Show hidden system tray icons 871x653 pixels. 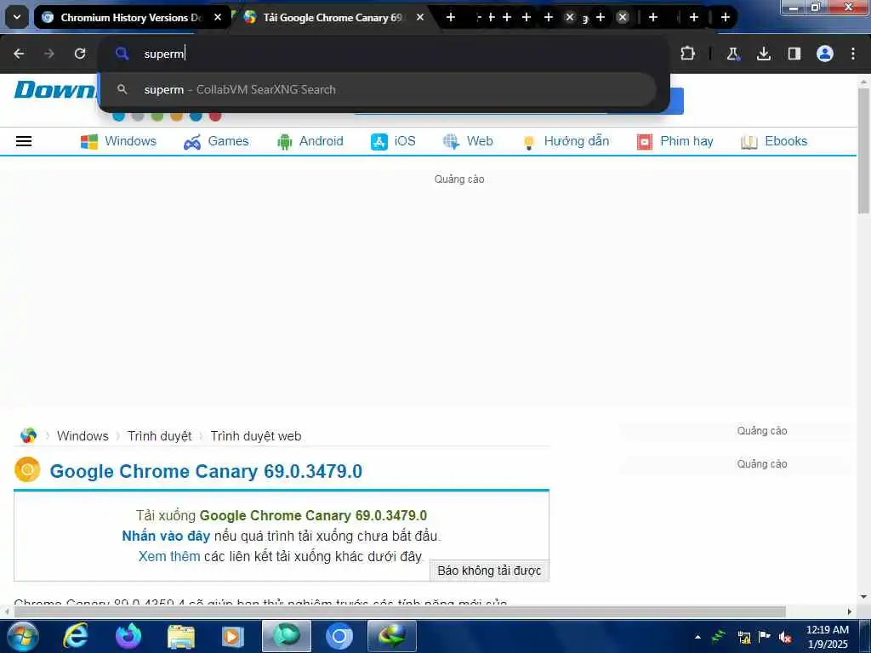point(697,637)
